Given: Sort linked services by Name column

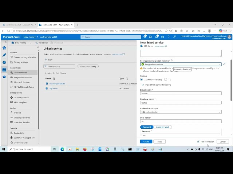Looking at the screenshot, I should [54, 79].
